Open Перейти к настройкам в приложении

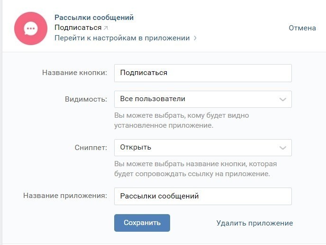[122, 38]
